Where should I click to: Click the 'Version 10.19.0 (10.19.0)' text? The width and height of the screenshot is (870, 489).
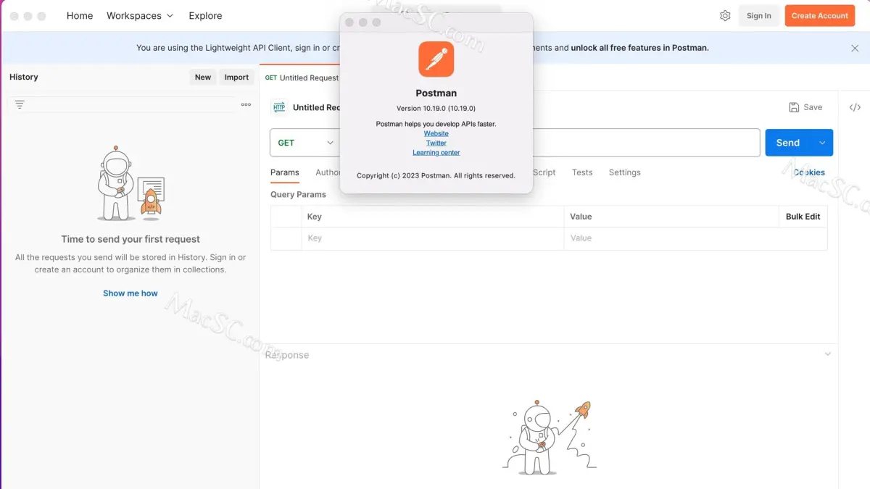436,108
